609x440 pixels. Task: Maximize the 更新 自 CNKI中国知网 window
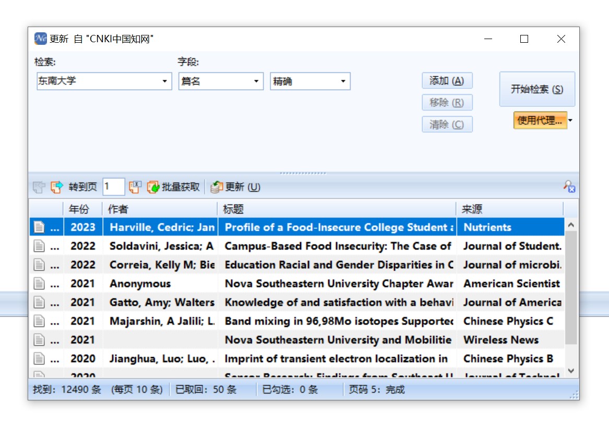(524, 39)
